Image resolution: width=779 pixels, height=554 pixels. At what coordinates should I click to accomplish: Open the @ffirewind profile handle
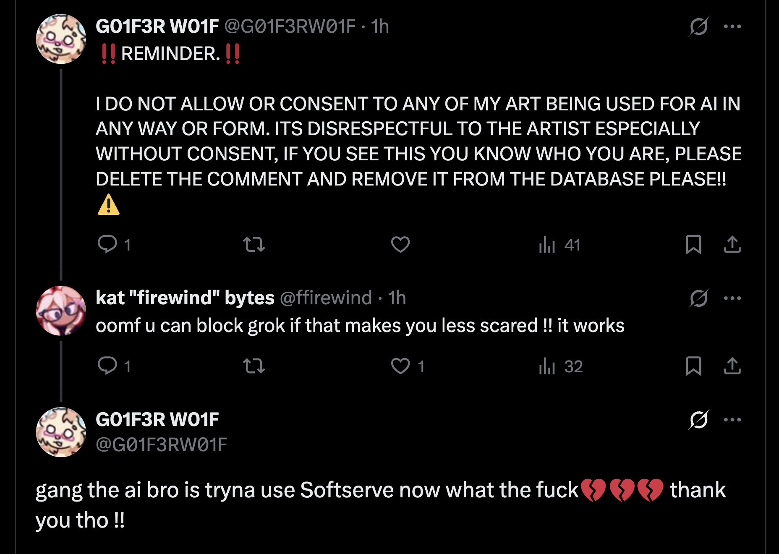pyautogui.click(x=326, y=298)
